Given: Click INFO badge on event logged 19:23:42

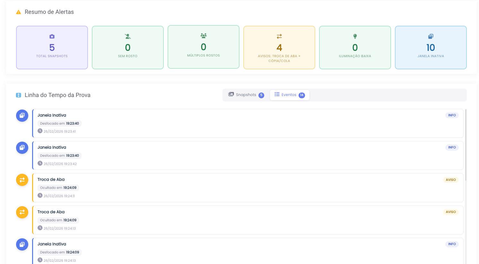Looking at the screenshot, I should pyautogui.click(x=452, y=147).
